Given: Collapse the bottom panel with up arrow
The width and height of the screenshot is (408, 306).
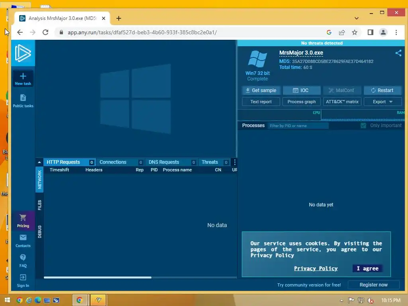Looking at the screenshot, I should 39,163.
